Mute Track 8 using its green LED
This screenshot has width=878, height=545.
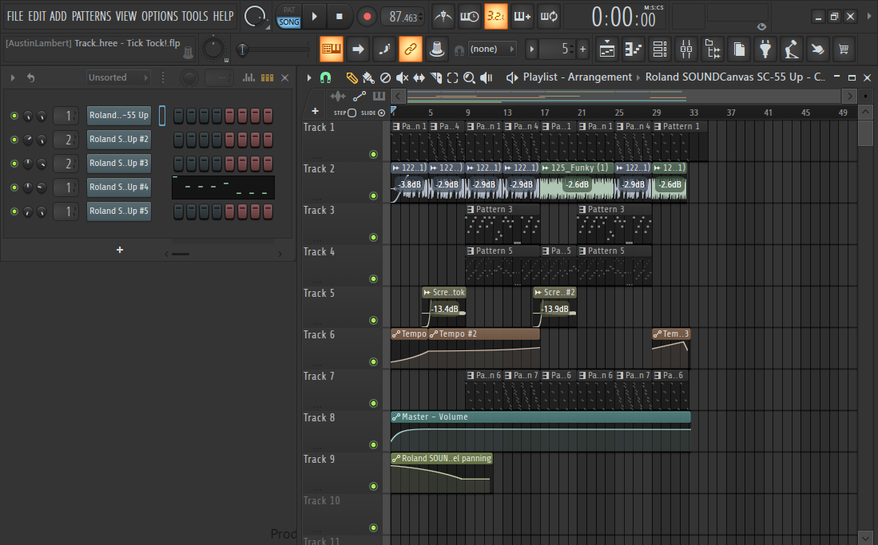click(x=373, y=444)
